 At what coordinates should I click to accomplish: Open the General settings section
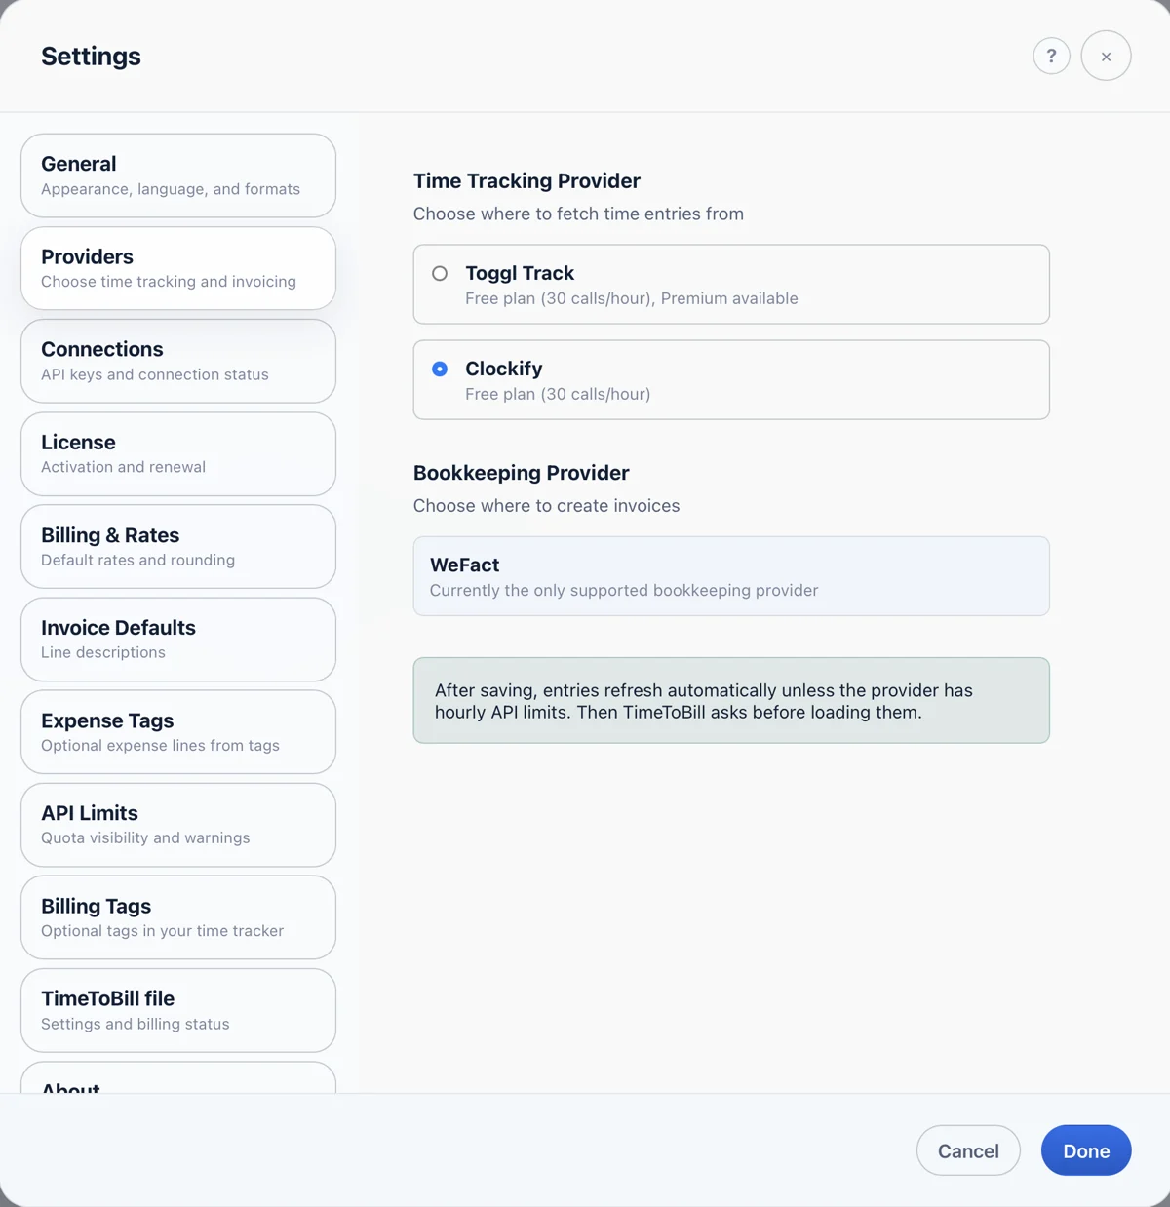[178, 175]
